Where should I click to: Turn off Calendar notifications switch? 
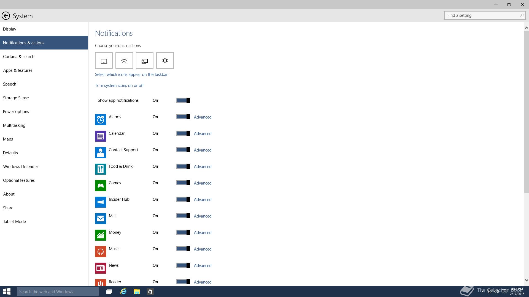point(183,133)
